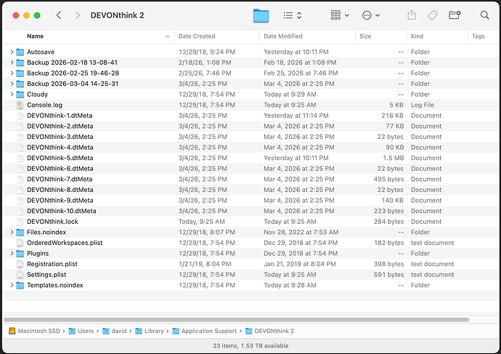Click Macintosh SSD in the path bar

[x=35, y=331]
